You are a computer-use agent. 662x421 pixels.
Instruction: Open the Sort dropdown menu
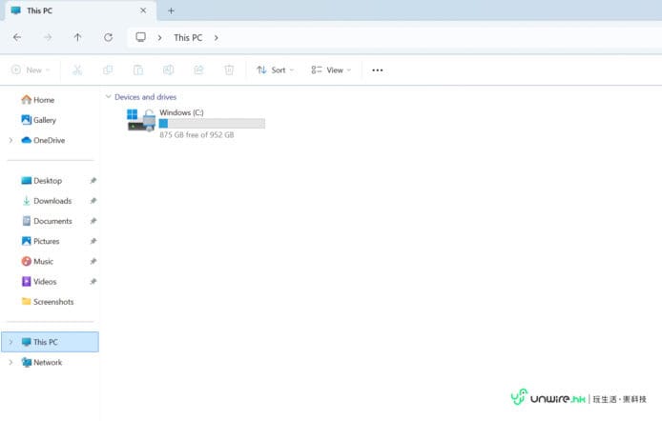click(275, 70)
